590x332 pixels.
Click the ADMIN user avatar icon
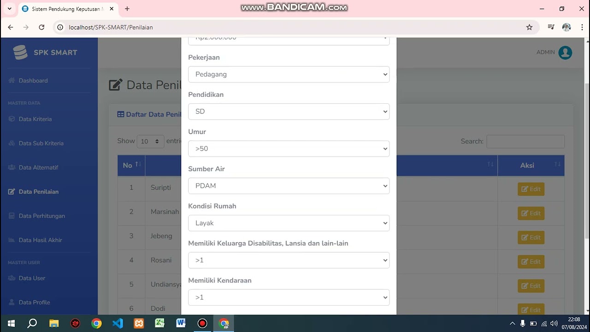click(565, 53)
